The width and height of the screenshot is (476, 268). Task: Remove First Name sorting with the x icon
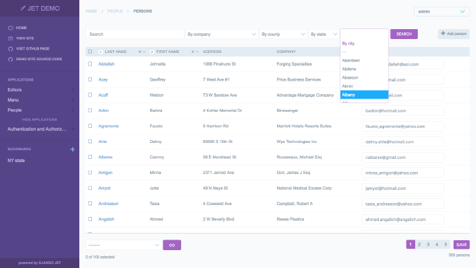pos(193,52)
